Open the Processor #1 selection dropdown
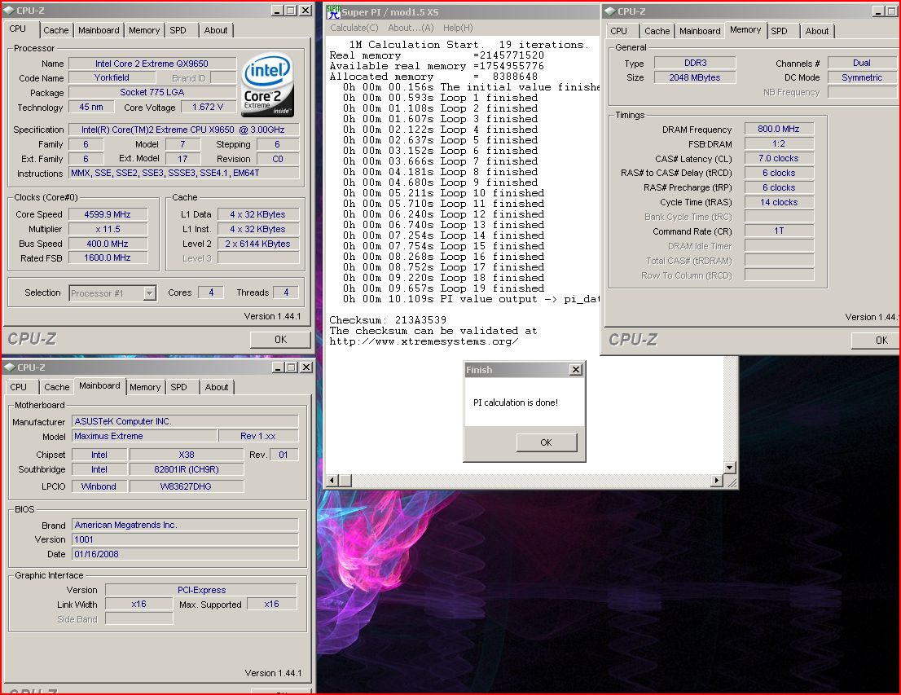This screenshot has height=695, width=901. [x=149, y=293]
